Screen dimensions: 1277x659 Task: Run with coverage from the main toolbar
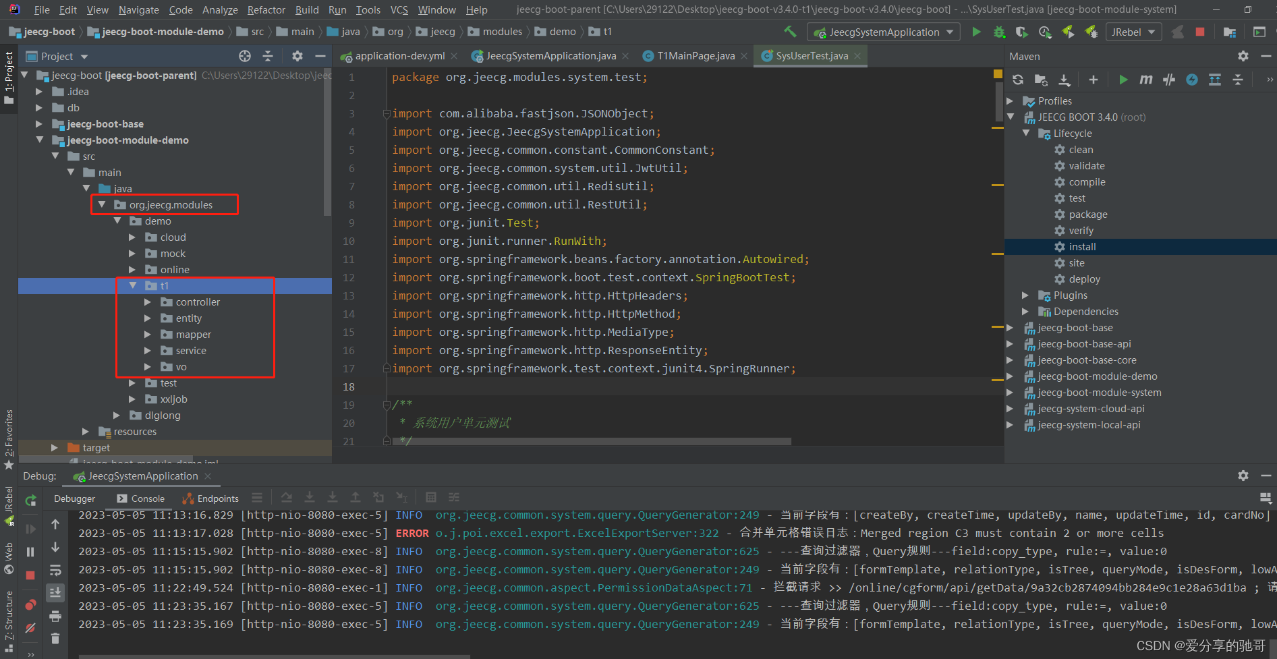pyautogui.click(x=1022, y=32)
